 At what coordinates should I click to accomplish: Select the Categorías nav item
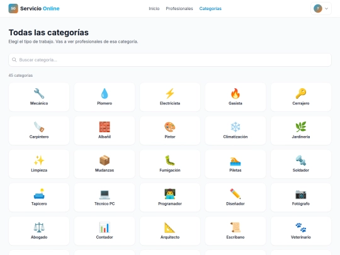pos(210,8)
